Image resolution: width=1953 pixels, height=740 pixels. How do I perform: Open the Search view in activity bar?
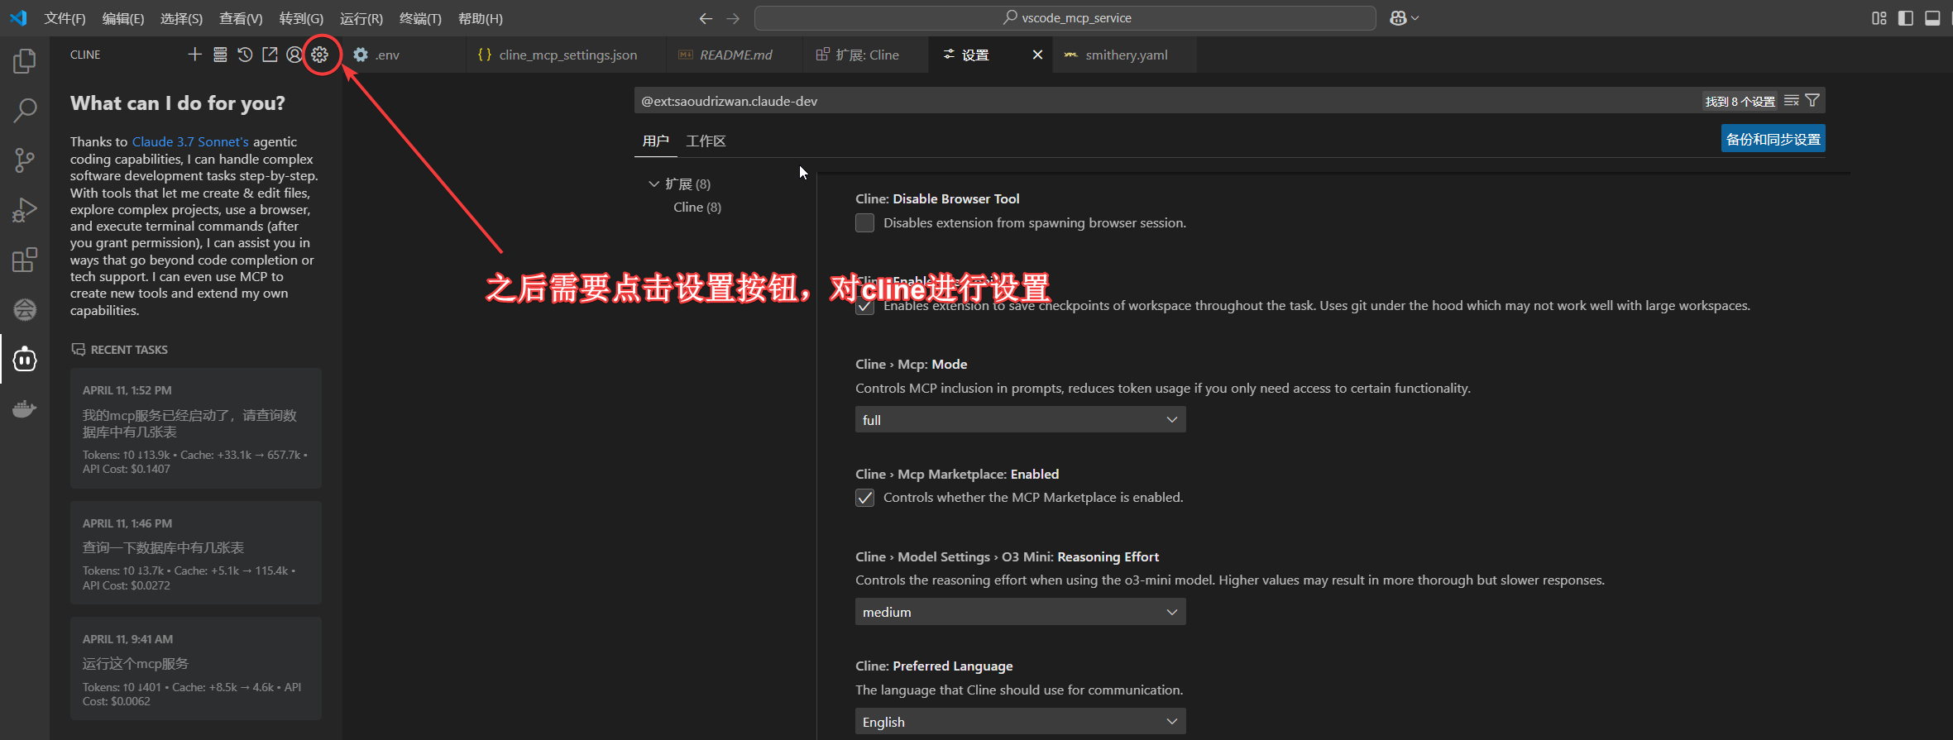pos(25,110)
